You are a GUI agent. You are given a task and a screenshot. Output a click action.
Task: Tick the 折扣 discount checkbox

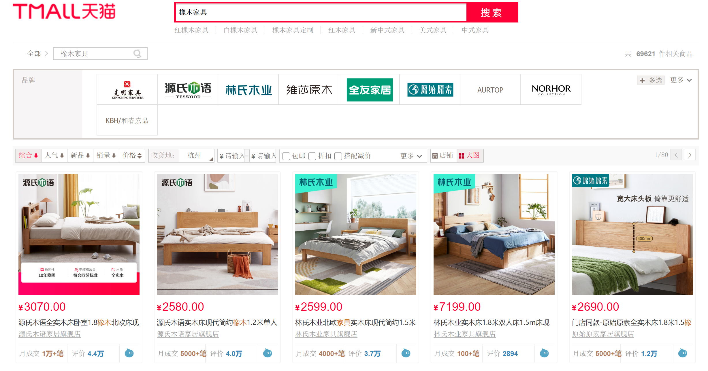(x=312, y=156)
